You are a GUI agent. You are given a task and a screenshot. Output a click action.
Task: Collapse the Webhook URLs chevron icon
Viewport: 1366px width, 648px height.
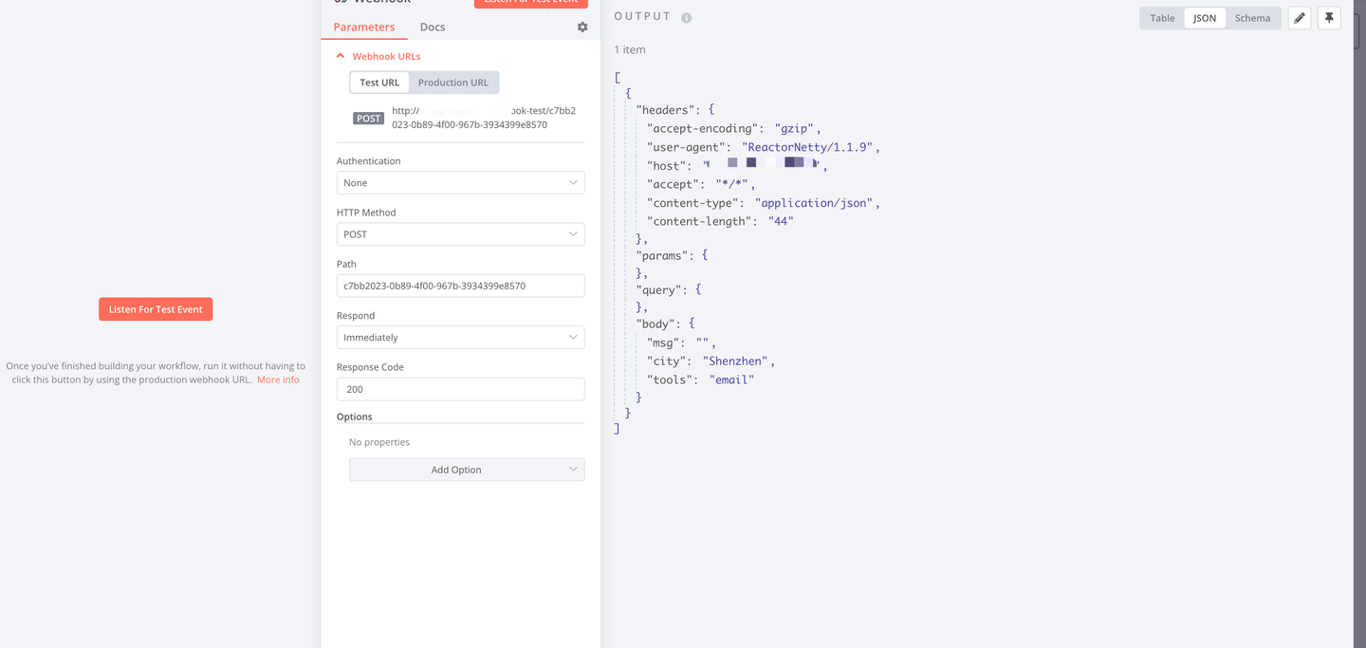coord(341,56)
